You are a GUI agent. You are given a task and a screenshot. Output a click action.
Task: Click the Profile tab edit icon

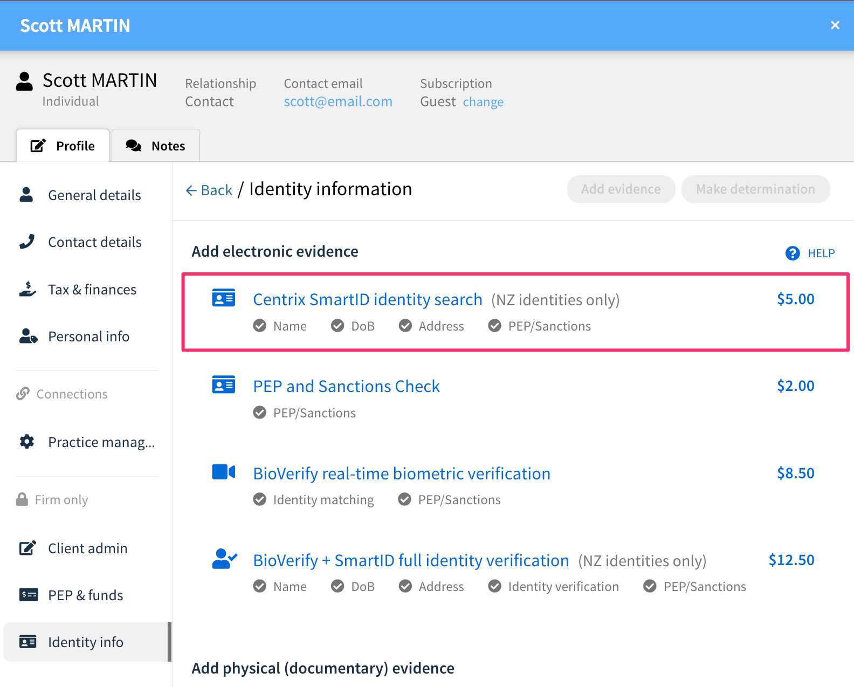point(38,146)
